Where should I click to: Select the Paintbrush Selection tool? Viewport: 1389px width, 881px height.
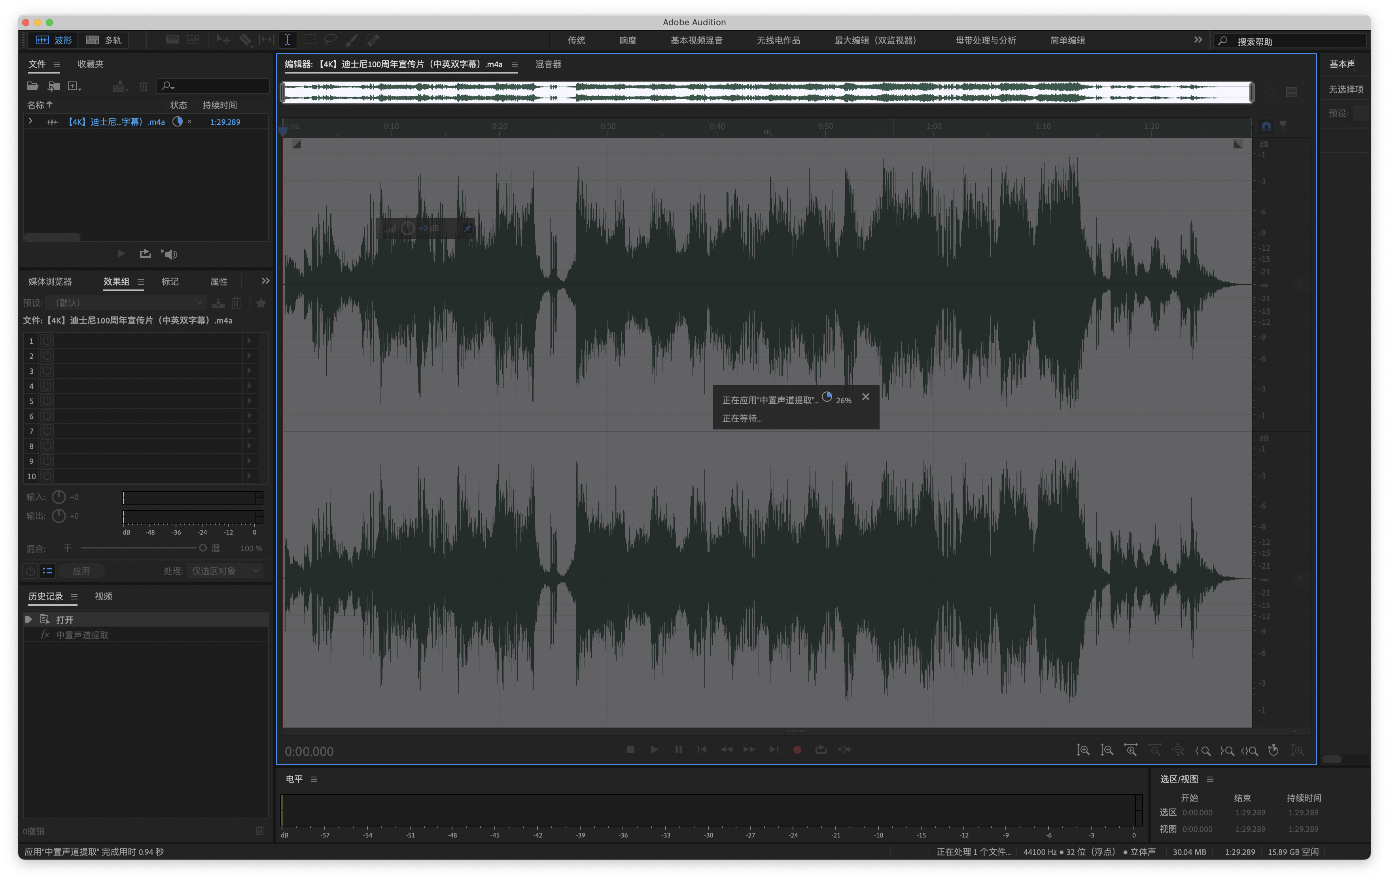pyautogui.click(x=351, y=40)
